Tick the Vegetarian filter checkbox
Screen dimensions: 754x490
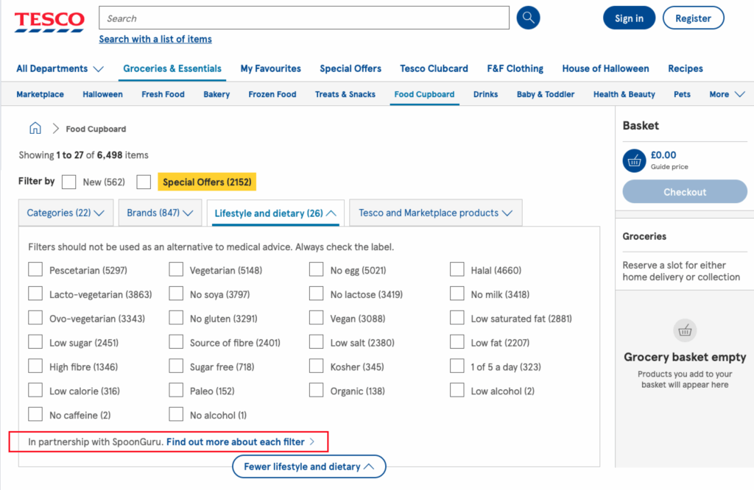[176, 270]
